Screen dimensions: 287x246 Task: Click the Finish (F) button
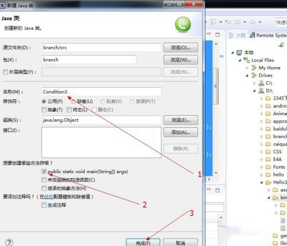(143, 243)
